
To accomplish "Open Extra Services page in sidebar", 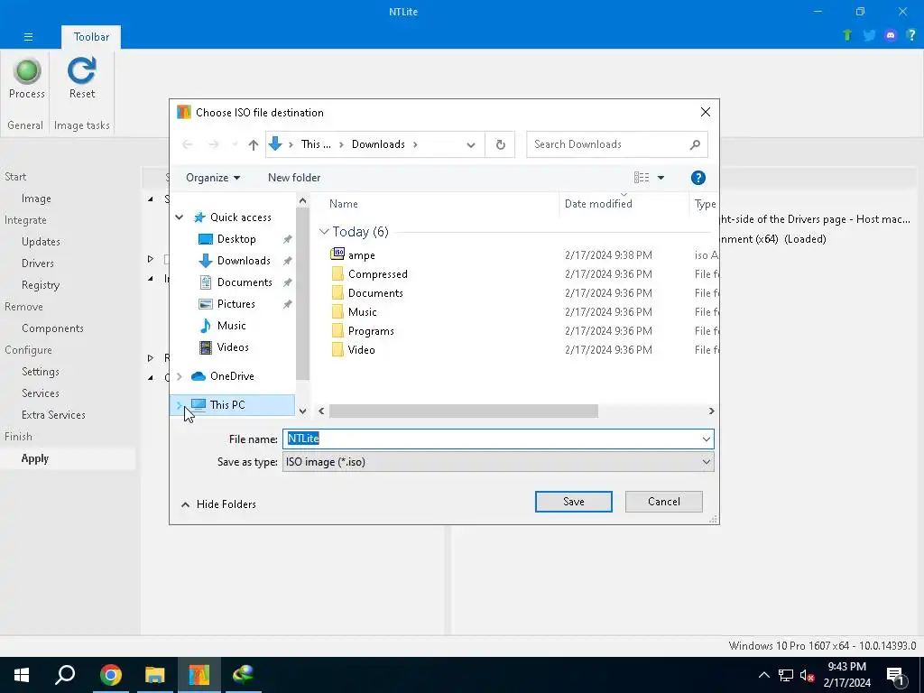I will (x=53, y=415).
